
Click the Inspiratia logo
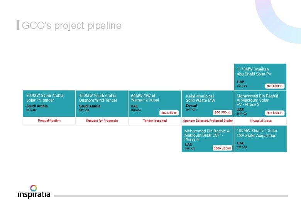[34, 191]
